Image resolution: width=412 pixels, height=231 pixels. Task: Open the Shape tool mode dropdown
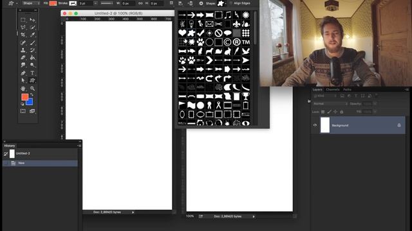point(31,3)
